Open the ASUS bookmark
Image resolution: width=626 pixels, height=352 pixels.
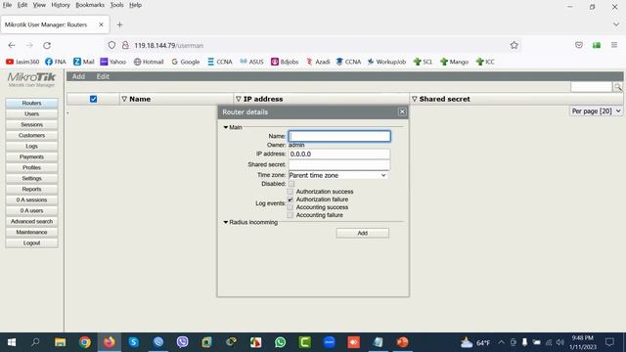click(x=251, y=62)
